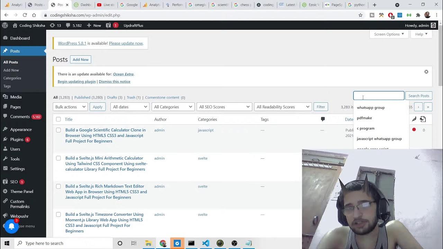Switch to the Drafts posts view
The image size is (443, 249).
tap(112, 98)
